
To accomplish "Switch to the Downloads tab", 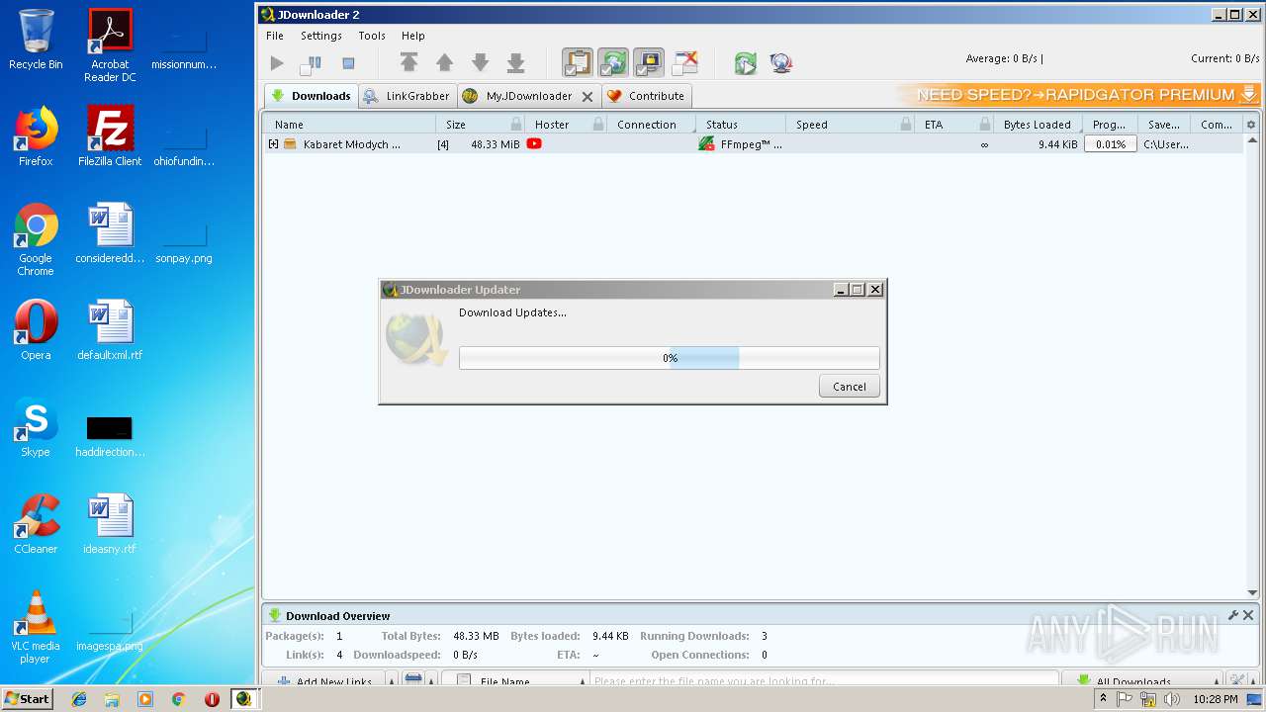I will (x=311, y=96).
